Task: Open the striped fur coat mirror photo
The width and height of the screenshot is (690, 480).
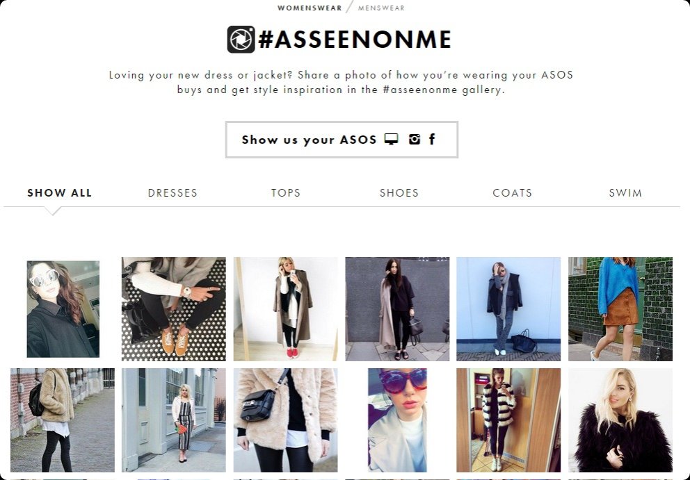Action: pos(508,420)
